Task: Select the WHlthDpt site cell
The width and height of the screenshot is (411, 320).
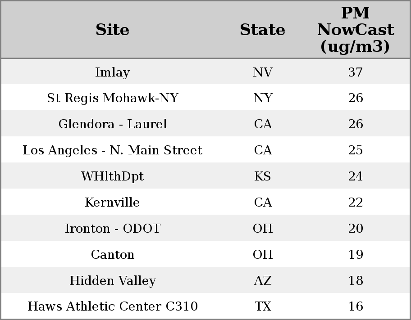Action: 112,176
